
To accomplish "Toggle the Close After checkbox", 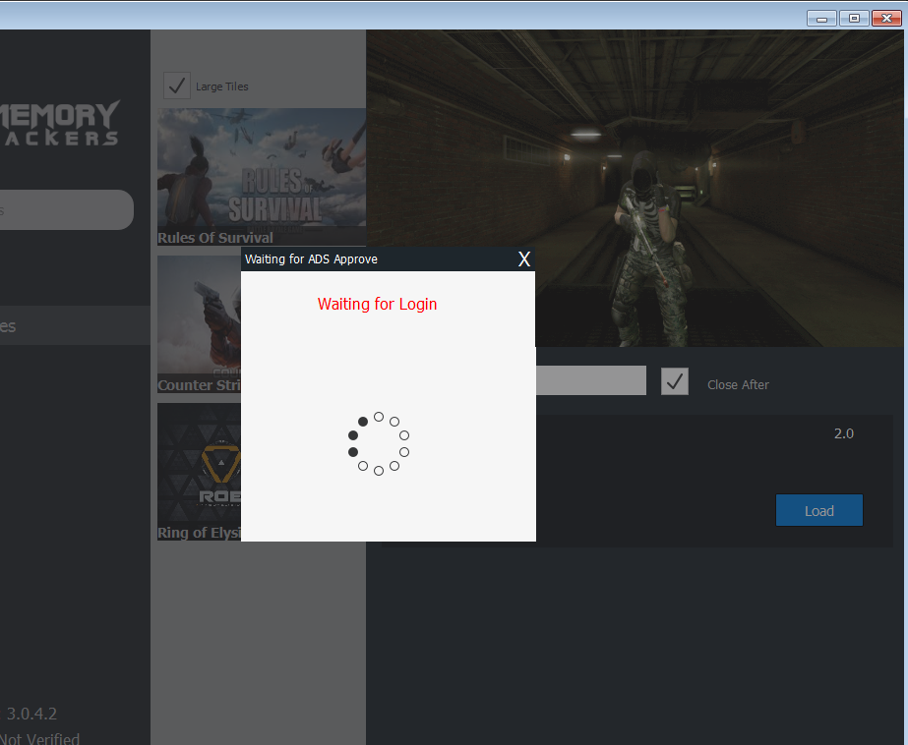I will coord(675,381).
